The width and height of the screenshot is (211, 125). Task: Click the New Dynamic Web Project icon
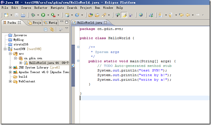coord(67,15)
